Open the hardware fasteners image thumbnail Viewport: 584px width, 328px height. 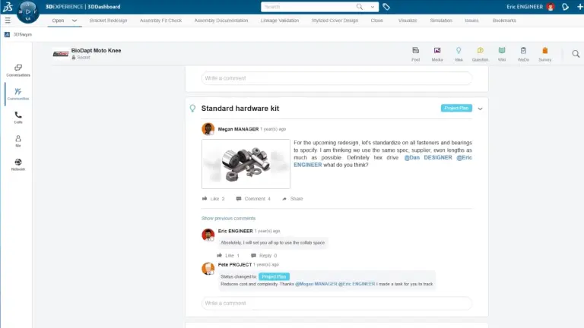tap(246, 164)
